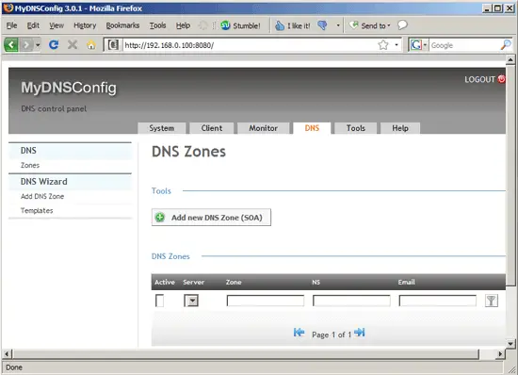The height and width of the screenshot is (375, 518).
Task: Open the Bookmarks menu
Action: [122, 25]
